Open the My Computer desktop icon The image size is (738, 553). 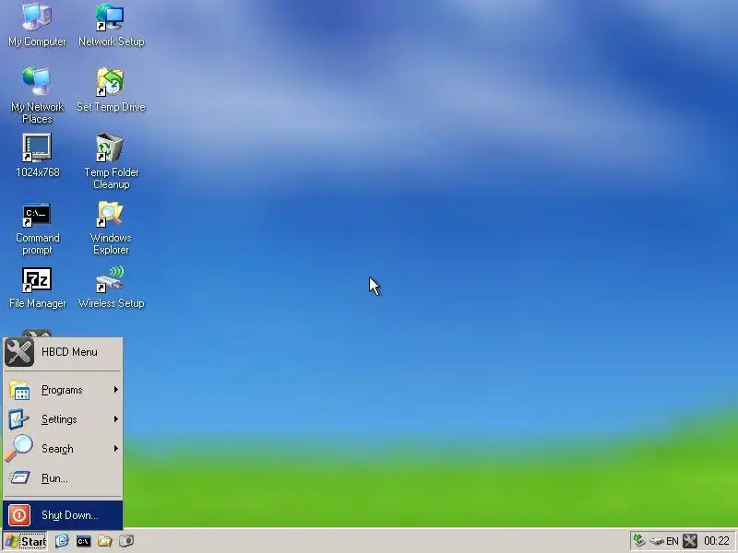pyautogui.click(x=37, y=25)
